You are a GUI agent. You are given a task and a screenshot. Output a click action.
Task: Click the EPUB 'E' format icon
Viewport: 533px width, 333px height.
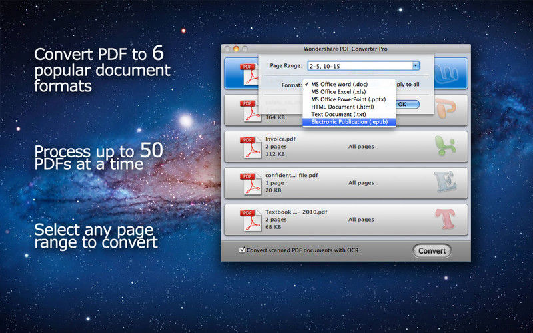[x=445, y=182]
